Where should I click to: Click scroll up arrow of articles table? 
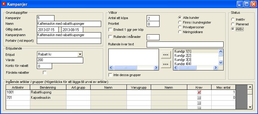[x=250, y=87]
